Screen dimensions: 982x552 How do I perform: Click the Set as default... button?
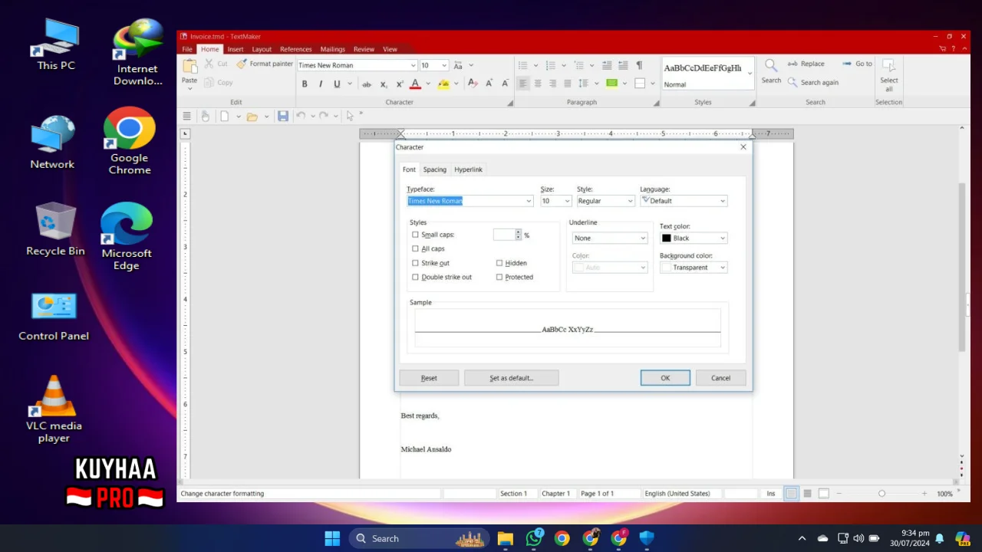click(511, 378)
